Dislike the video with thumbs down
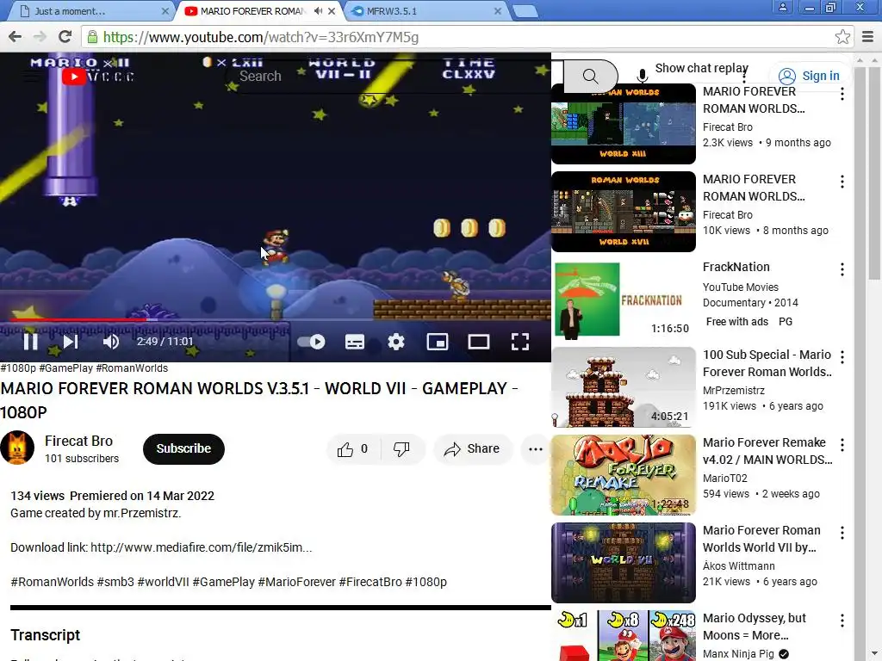Viewport: 882px width, 661px height. point(401,448)
